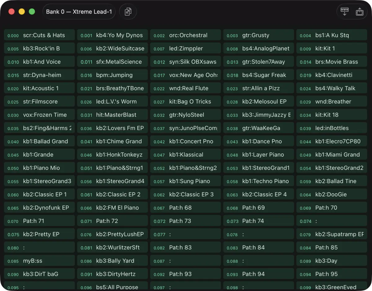Select the myB:ss patch
372x291 pixels.
39,261
